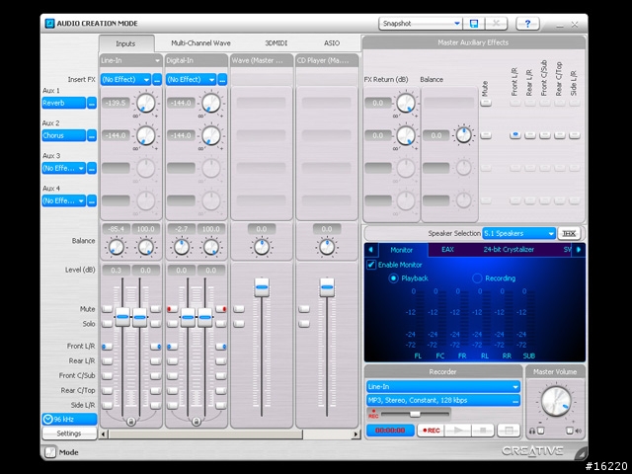Click the recorder REC level slider
This screenshot has width=632, height=474.
coord(415,414)
